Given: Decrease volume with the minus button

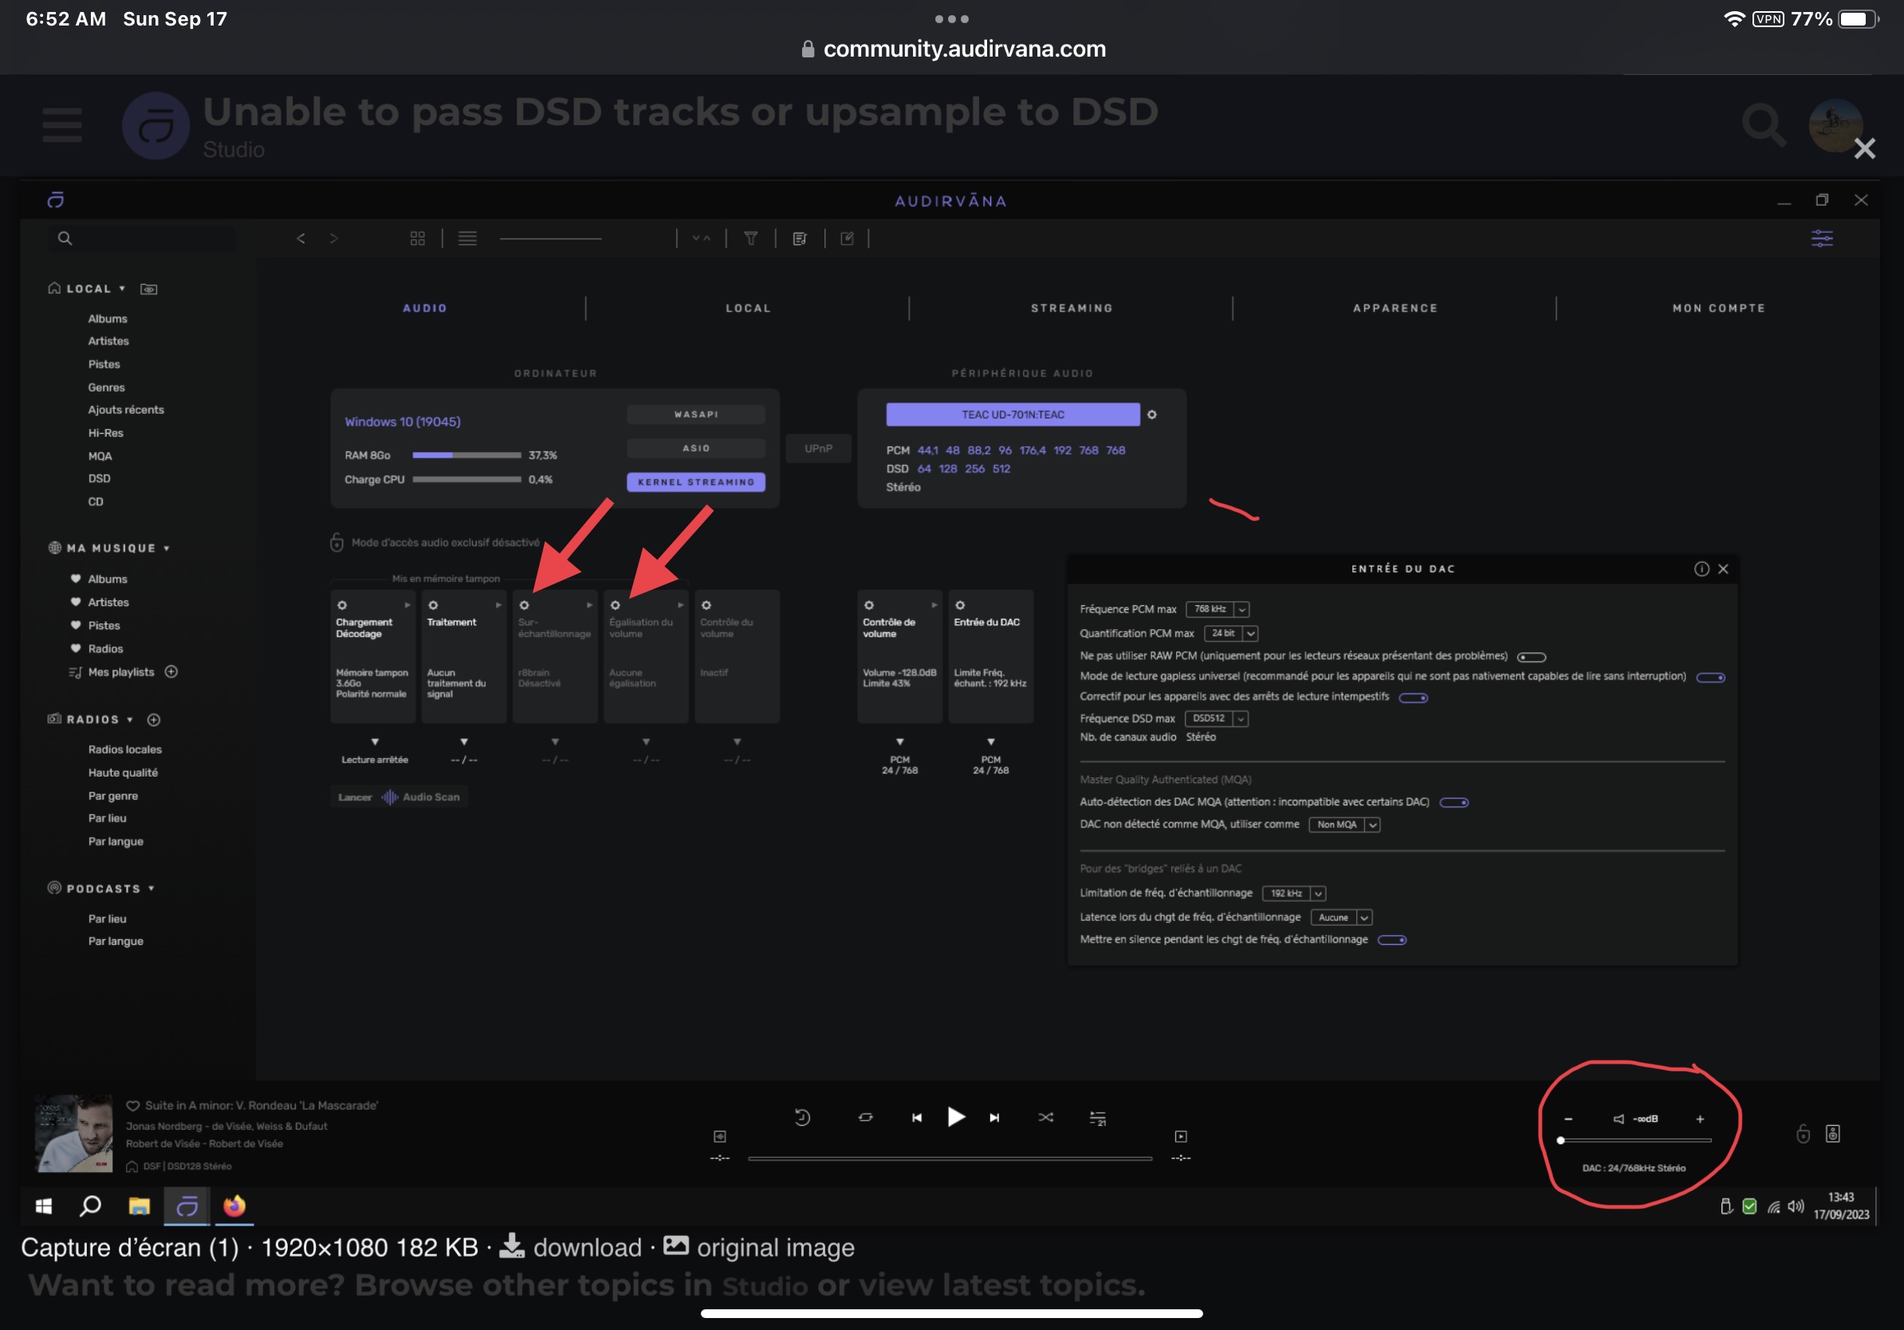Looking at the screenshot, I should (1568, 1119).
